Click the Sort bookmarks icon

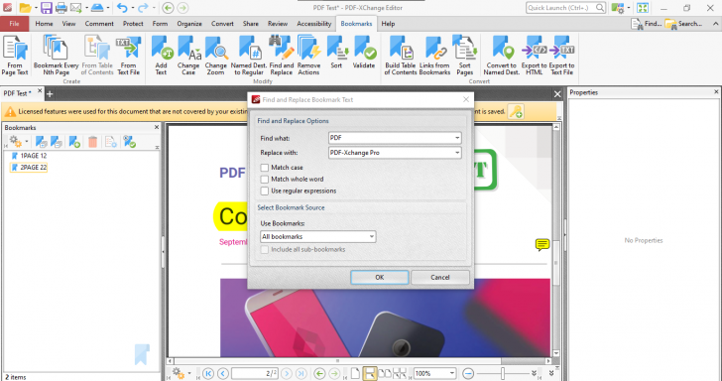point(336,52)
